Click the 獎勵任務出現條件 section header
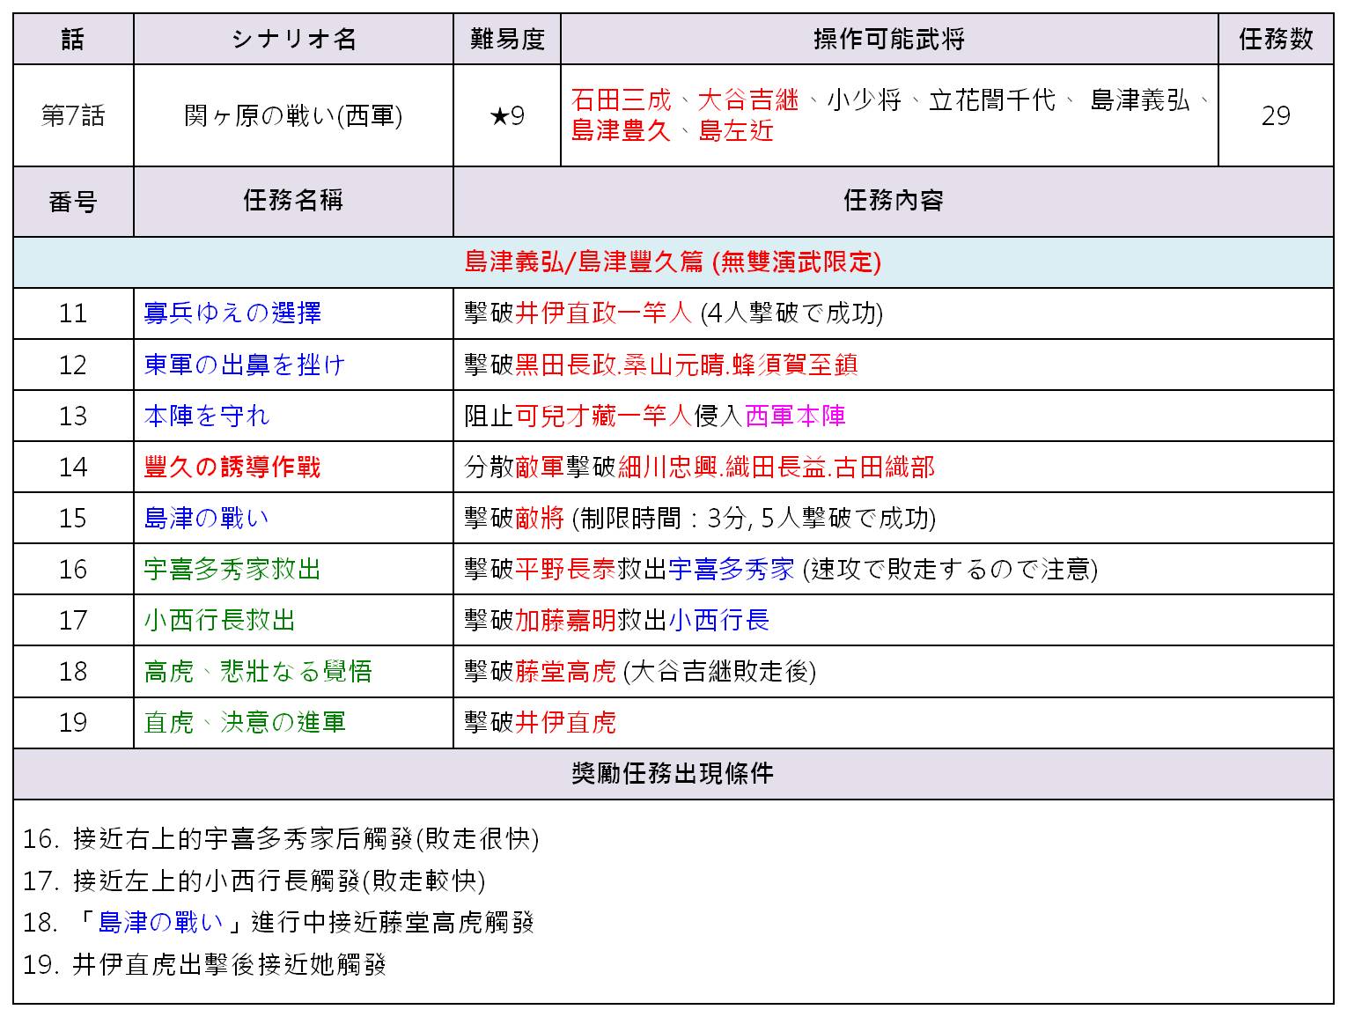Image resolution: width=1347 pixels, height=1017 pixels. point(673,773)
